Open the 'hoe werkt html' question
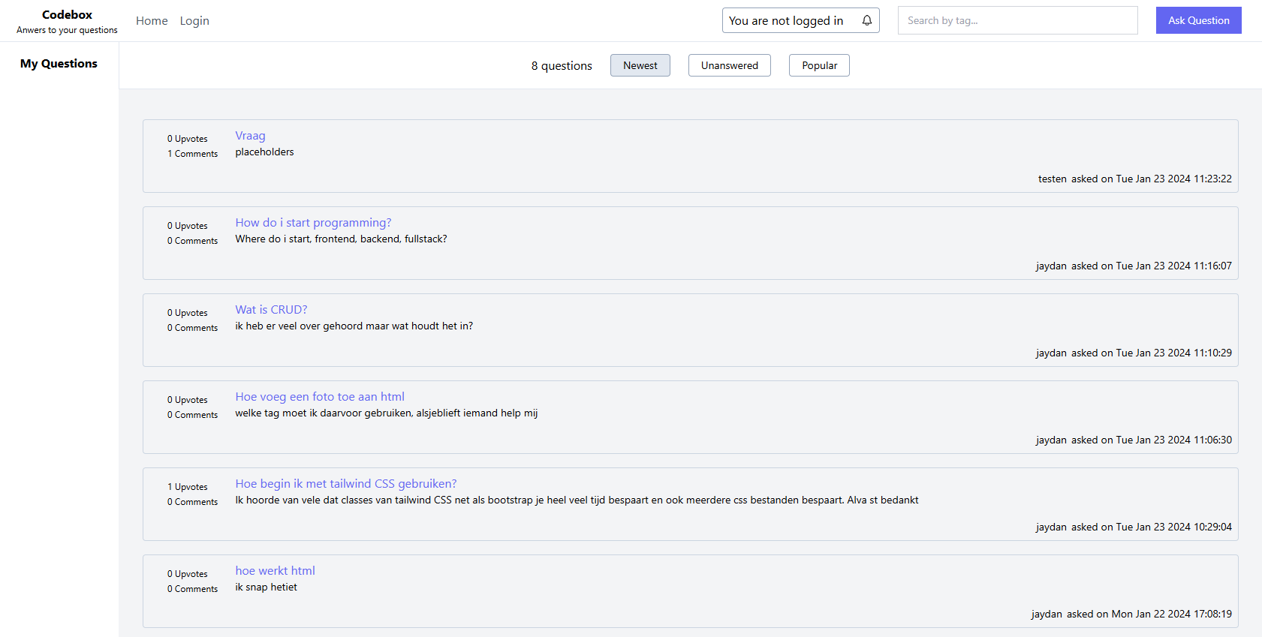The width and height of the screenshot is (1262, 637). click(x=275, y=571)
